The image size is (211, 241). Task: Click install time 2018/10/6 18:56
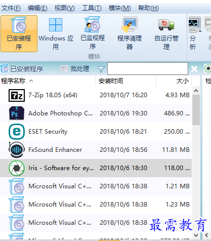pos(123,150)
